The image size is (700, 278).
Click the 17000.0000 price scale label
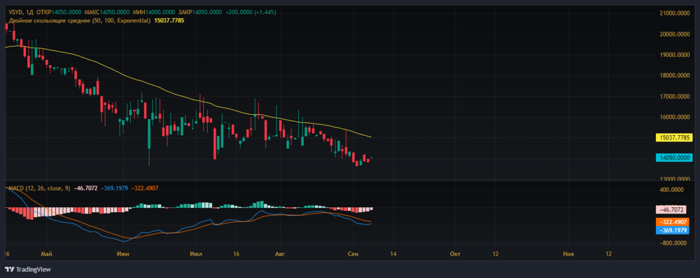(x=675, y=96)
